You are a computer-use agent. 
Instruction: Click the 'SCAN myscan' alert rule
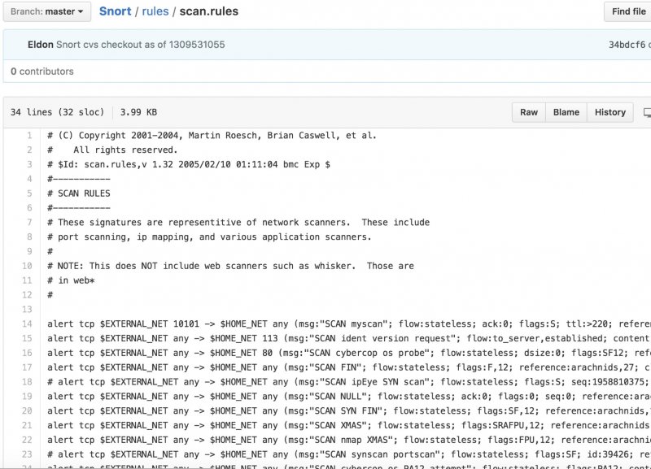tap(349, 324)
